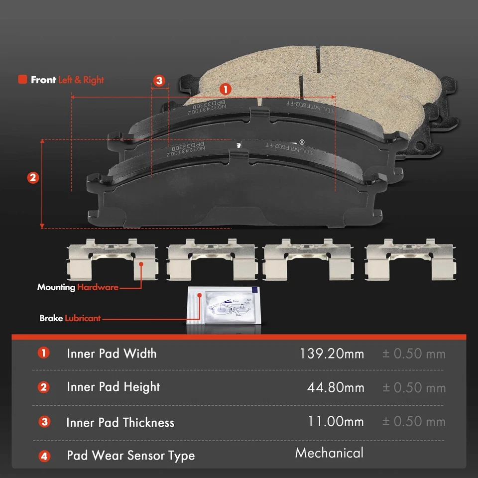The width and height of the screenshot is (478, 478).
Task: Click the 'Front Left & Right' label
Action: tap(67, 80)
